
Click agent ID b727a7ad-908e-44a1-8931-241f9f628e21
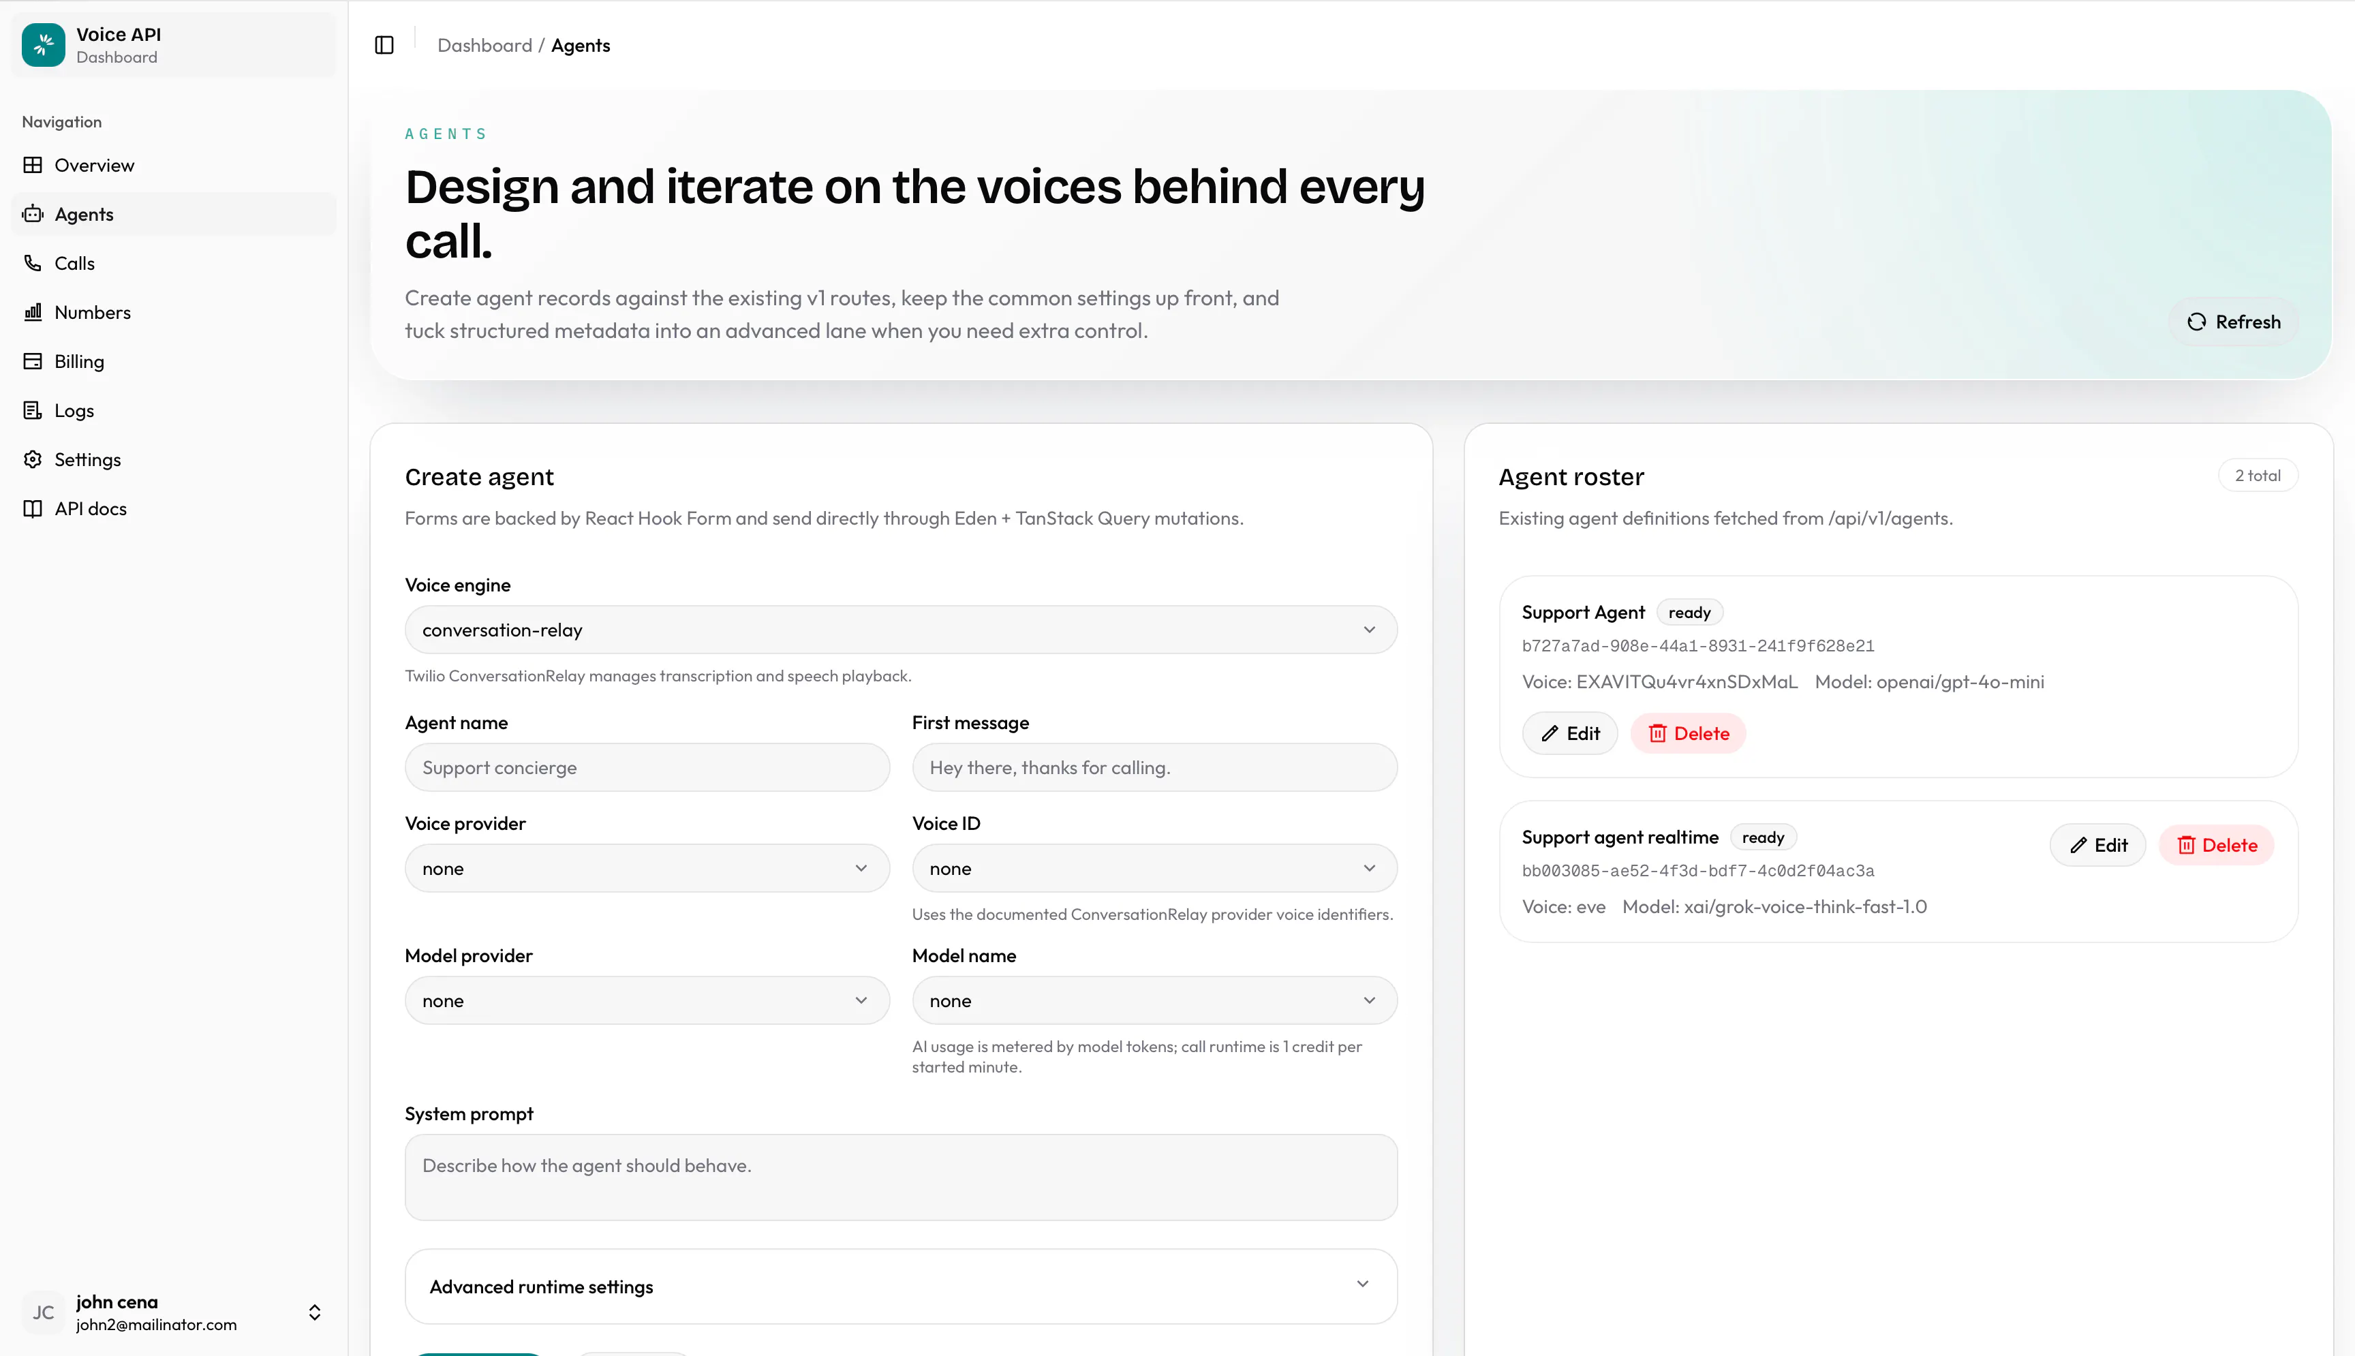pos(1697,645)
